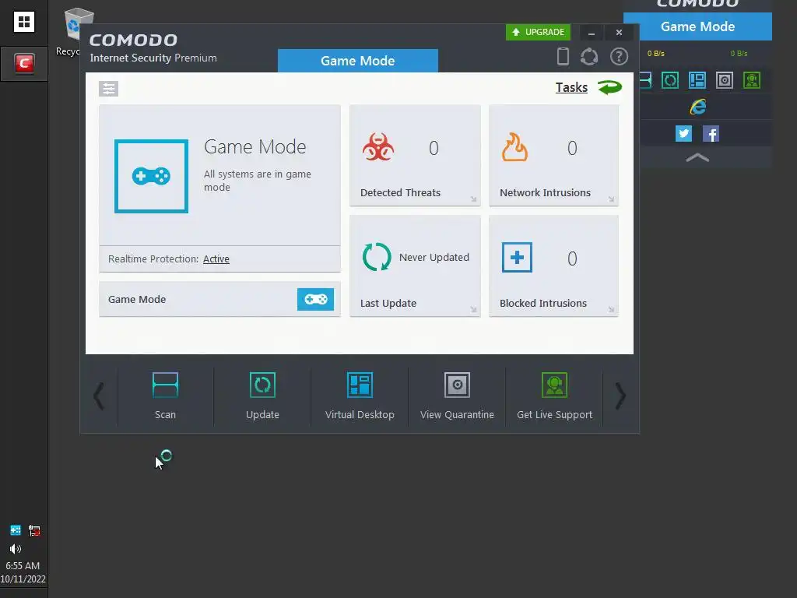This screenshot has width=797, height=598.
Task: Open the Tasks link
Action: click(571, 87)
